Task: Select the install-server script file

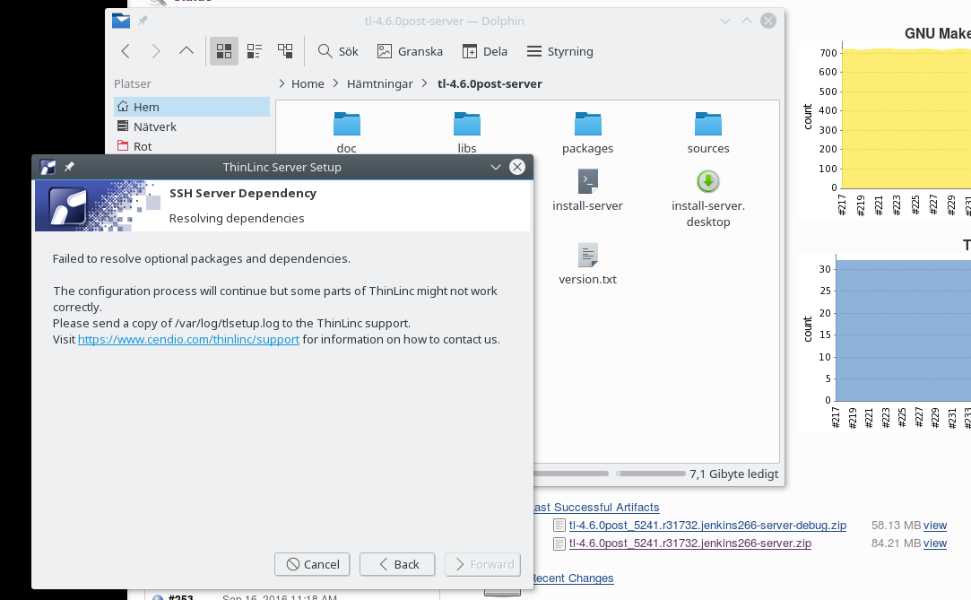Action: pyautogui.click(x=587, y=181)
